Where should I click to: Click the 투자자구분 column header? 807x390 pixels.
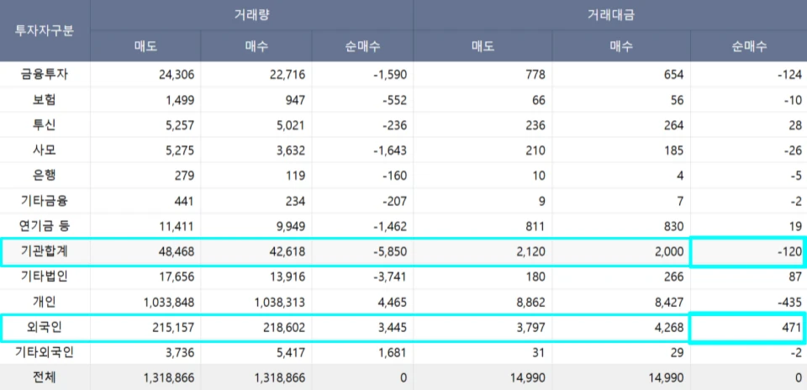(45, 31)
